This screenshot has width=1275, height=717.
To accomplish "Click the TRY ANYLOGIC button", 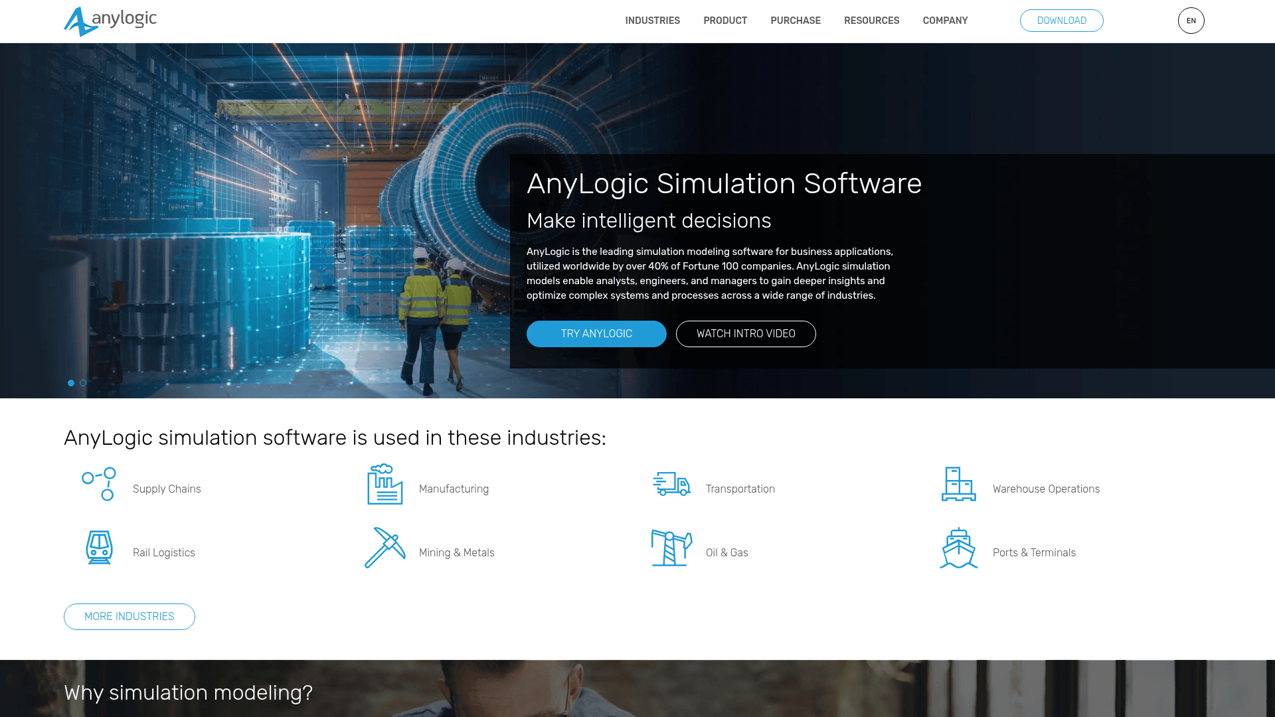I will [x=596, y=334].
